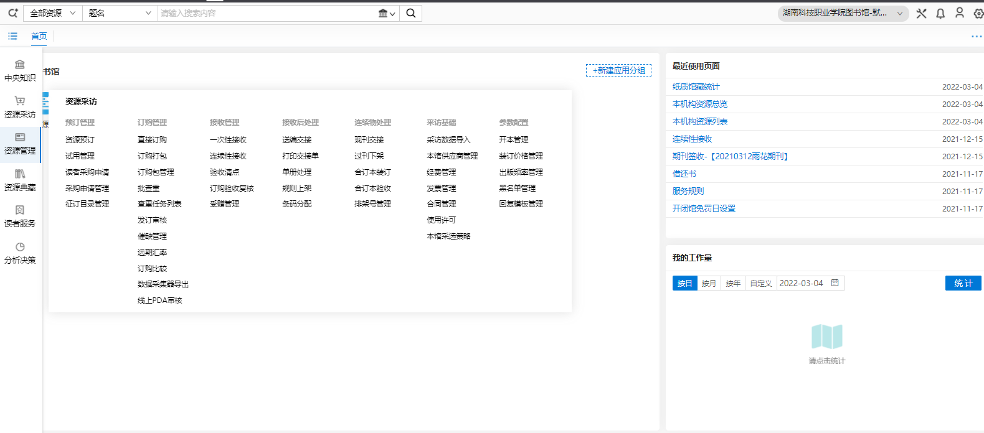Screen dimensions: 984x433
Task: Switch to the 首页 tab
Action: pyautogui.click(x=39, y=36)
